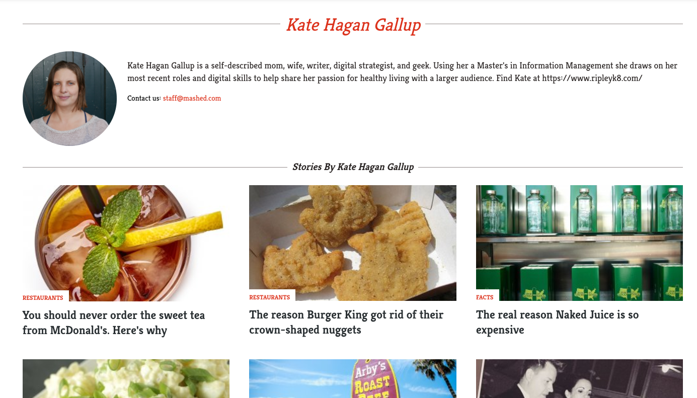Click the 'Stories By Kate Hagan Gallup' heading
The width and height of the screenshot is (697, 398).
[353, 167]
